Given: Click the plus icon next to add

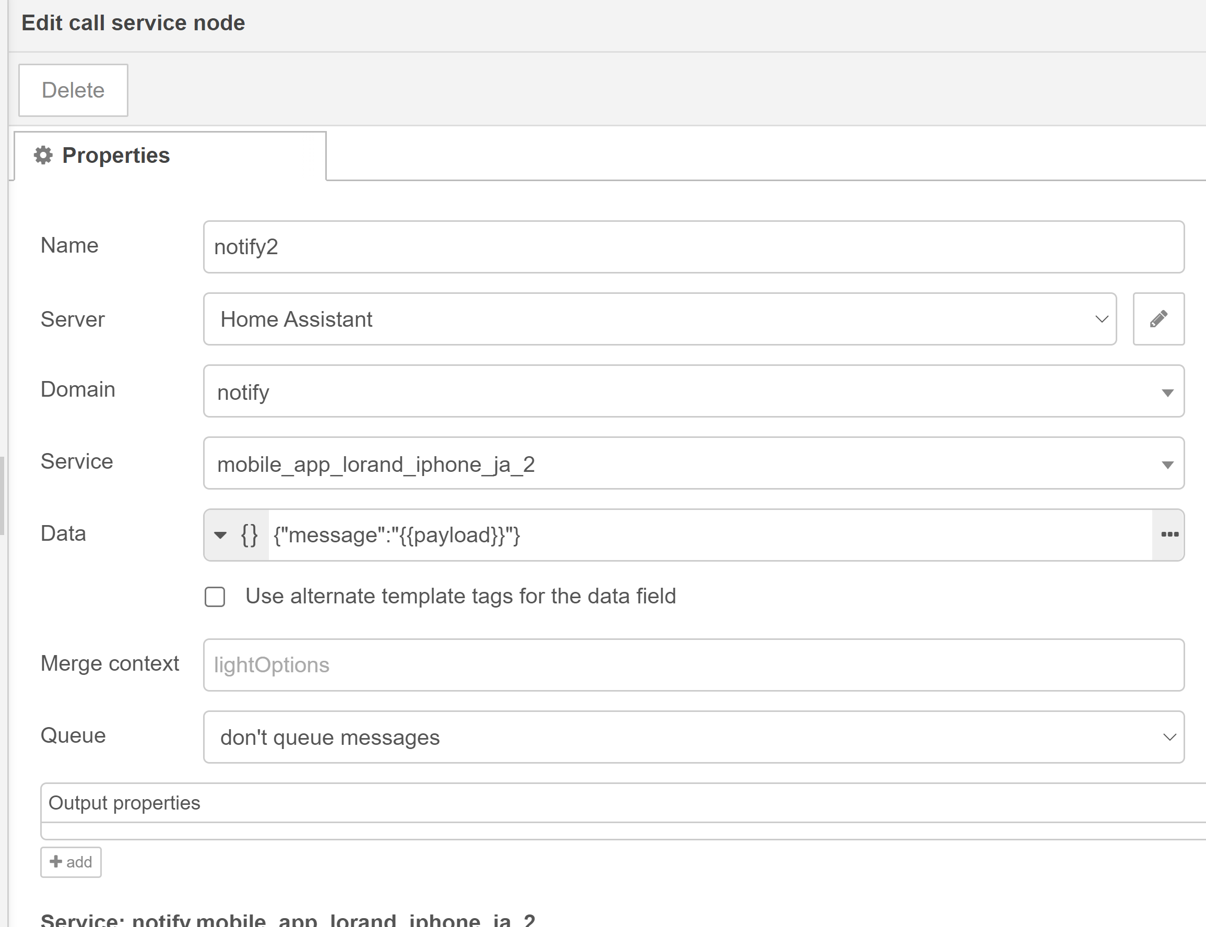Looking at the screenshot, I should point(56,862).
